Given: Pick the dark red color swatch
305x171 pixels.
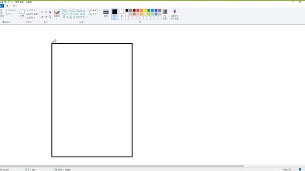Looking at the screenshot, I should click(134, 10).
